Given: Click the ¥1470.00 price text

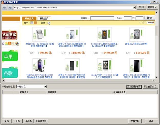Looking at the screenshot, I should pos(109,53).
